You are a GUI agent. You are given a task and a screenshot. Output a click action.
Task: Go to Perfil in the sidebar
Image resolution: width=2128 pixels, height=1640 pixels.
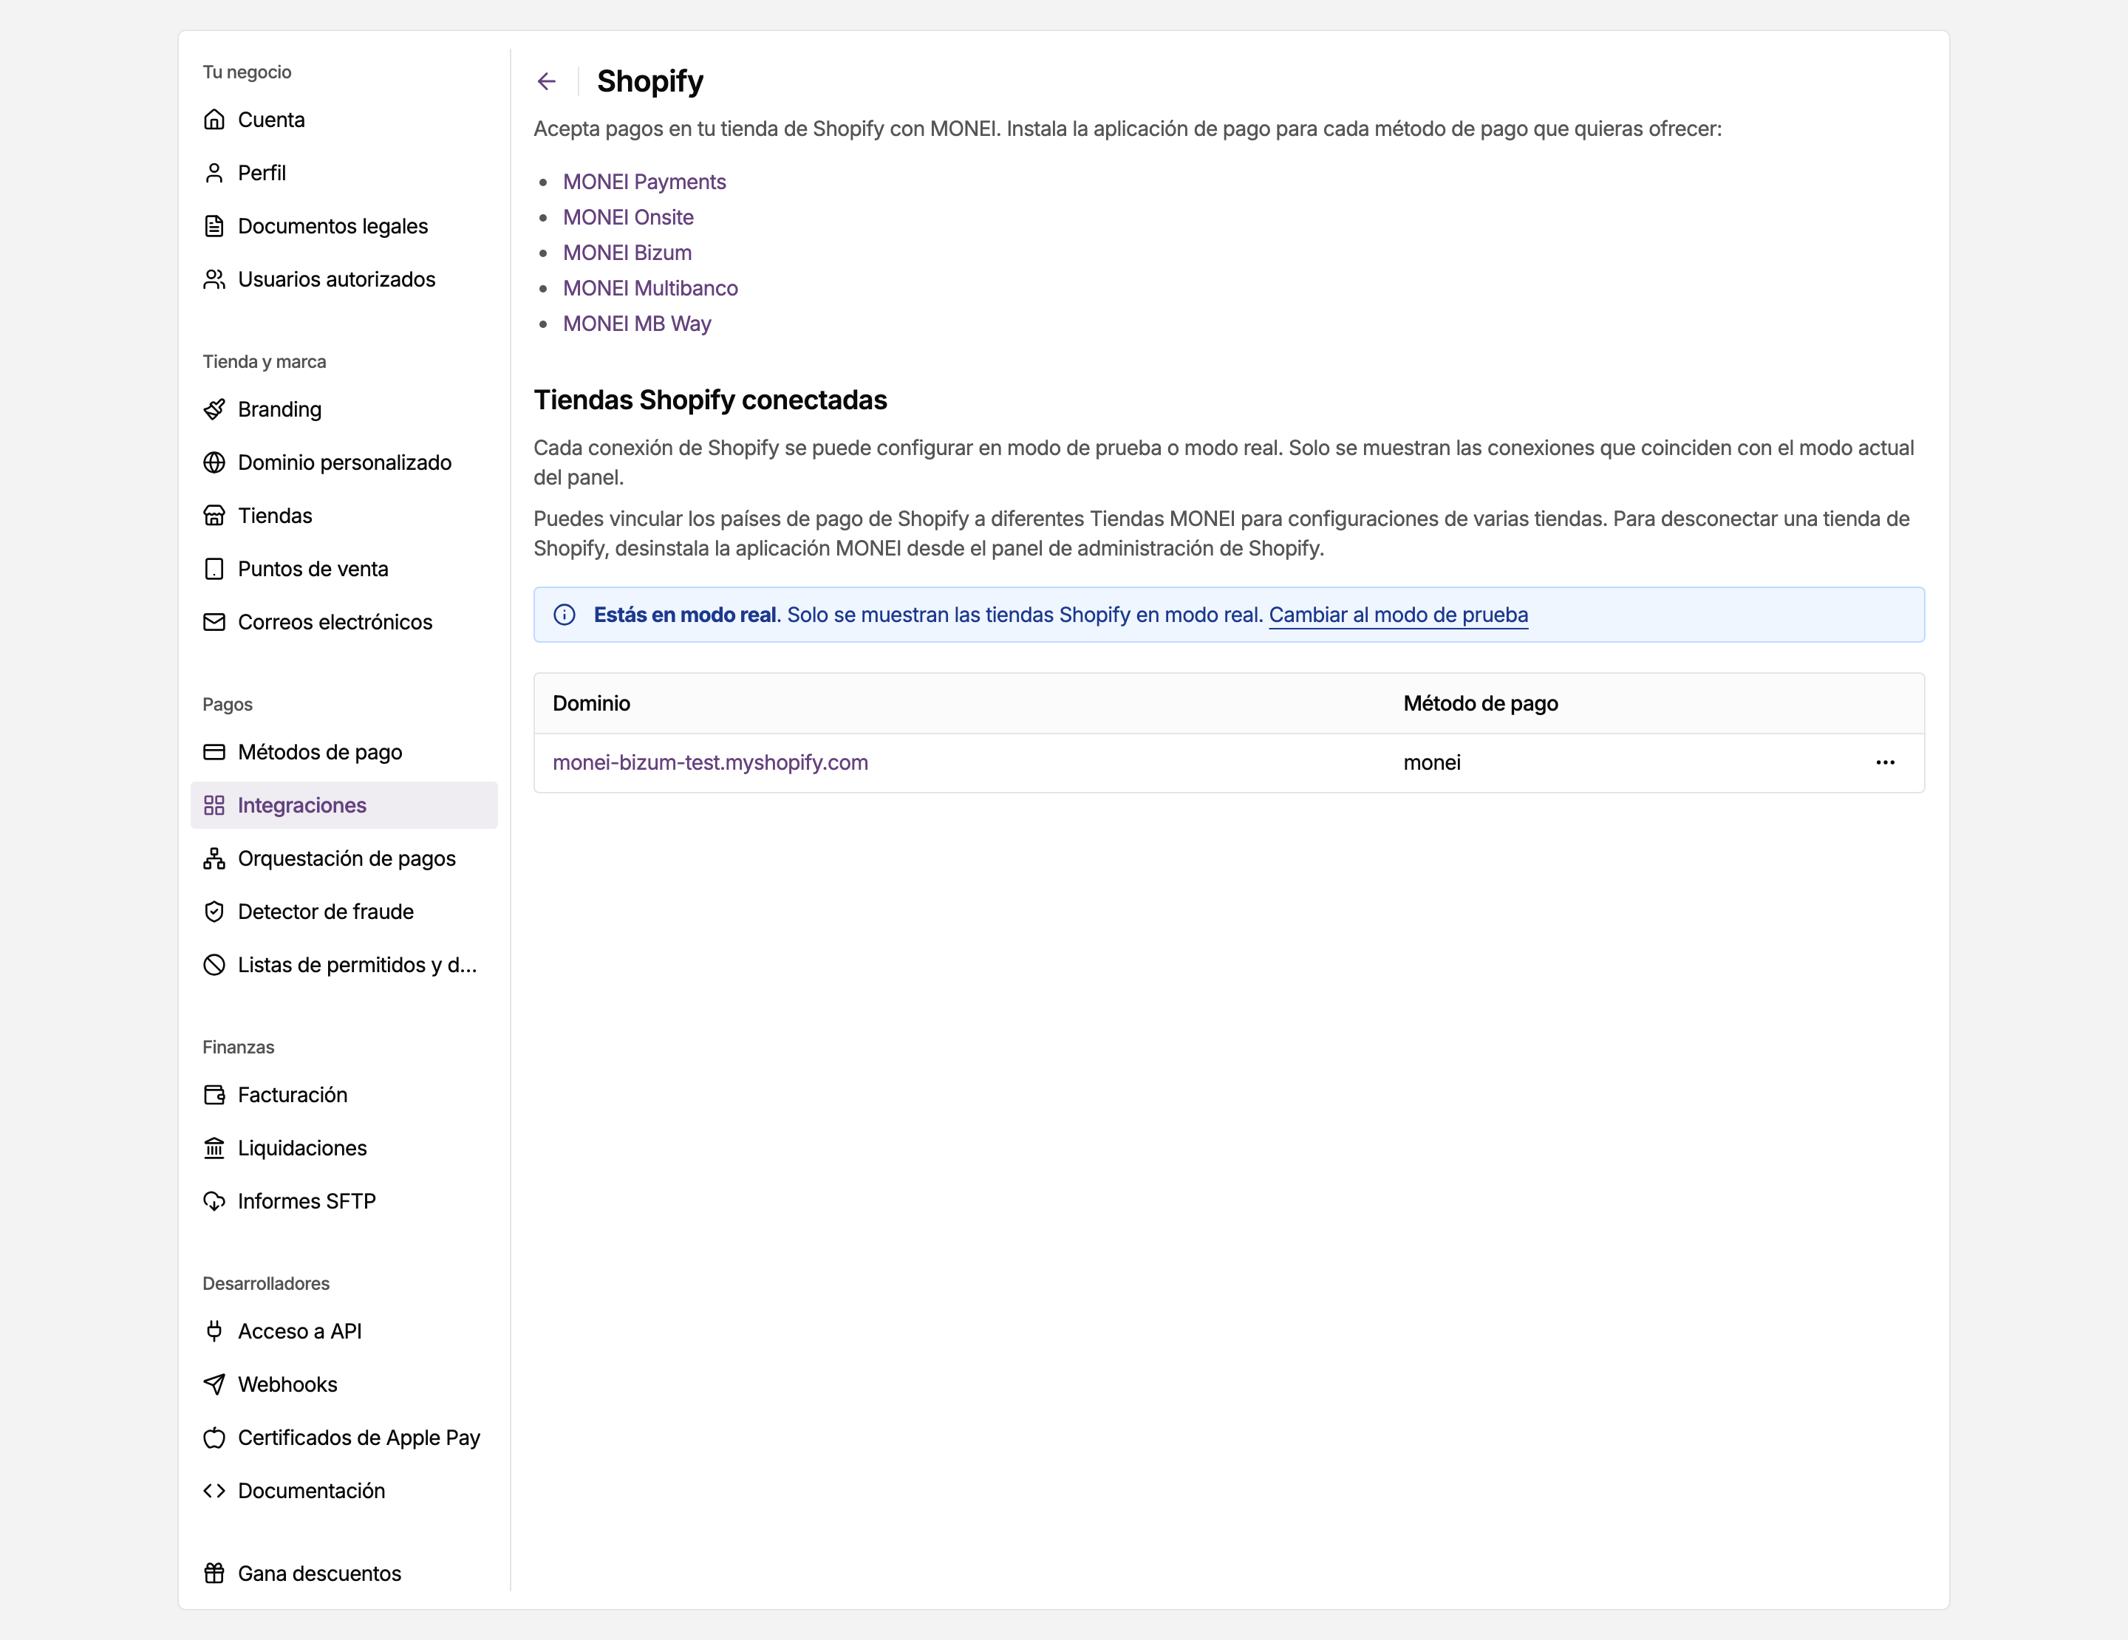[344, 174]
